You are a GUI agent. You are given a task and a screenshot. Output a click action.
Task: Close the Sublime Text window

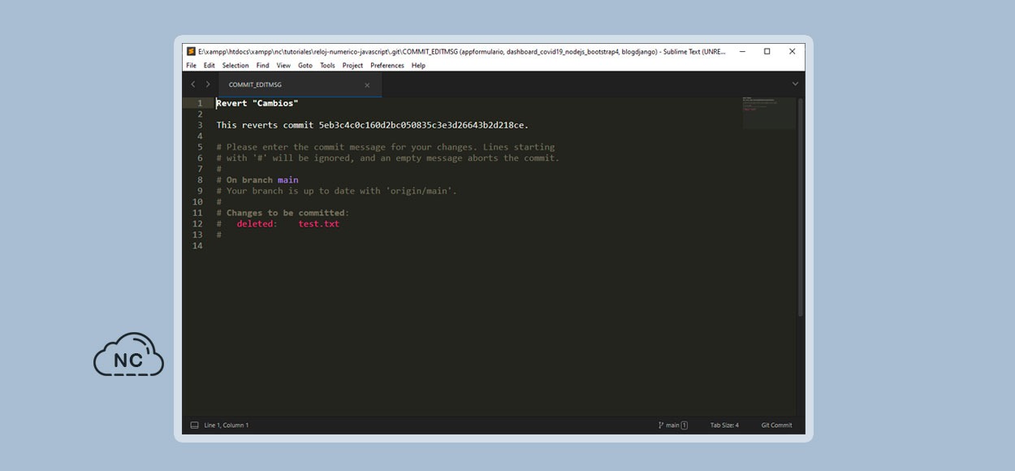[793, 51]
